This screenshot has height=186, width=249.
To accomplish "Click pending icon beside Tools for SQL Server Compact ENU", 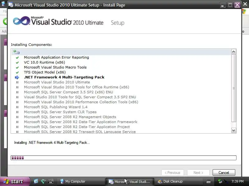I will [17, 97].
